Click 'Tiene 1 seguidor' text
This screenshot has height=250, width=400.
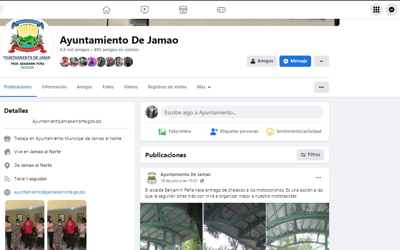tap(30, 179)
